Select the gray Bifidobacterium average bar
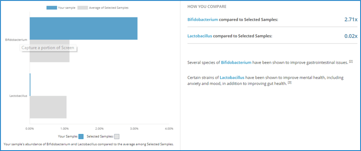 coord(49,56)
